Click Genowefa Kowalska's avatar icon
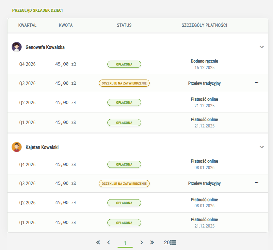The height and width of the screenshot is (250, 273). pyautogui.click(x=17, y=47)
